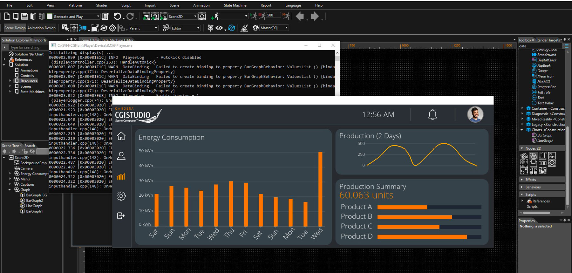Select the arrow pointer selection tool
This screenshot has height=273, width=572.
click(65, 28)
